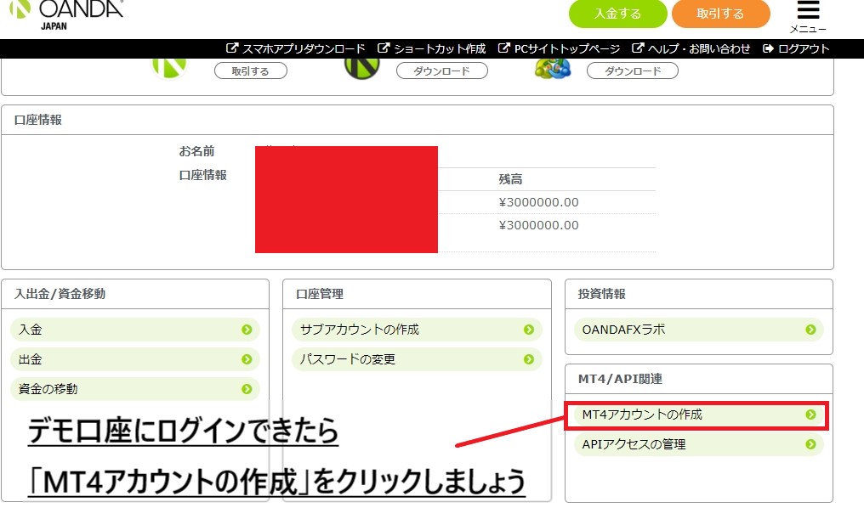Open the 入金 menu item
This screenshot has width=864, height=519.
pyautogui.click(x=135, y=329)
